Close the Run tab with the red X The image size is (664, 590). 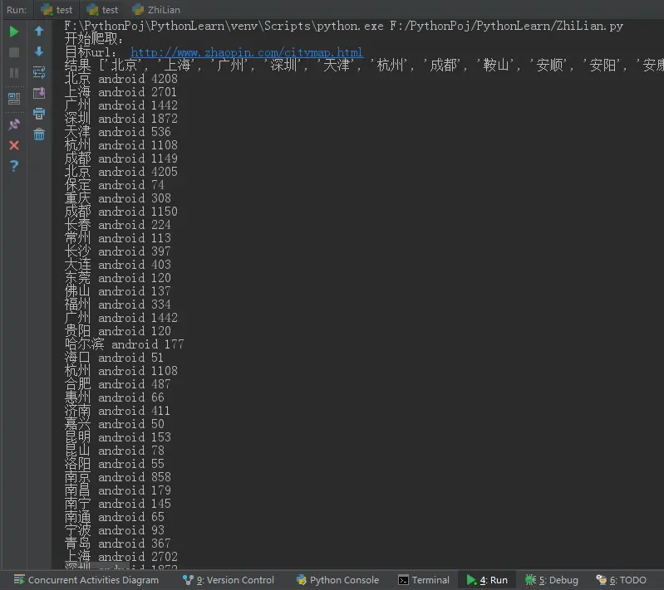click(x=14, y=145)
